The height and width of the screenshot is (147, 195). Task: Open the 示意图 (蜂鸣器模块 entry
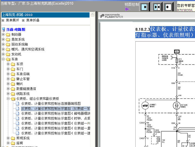tap(56, 114)
